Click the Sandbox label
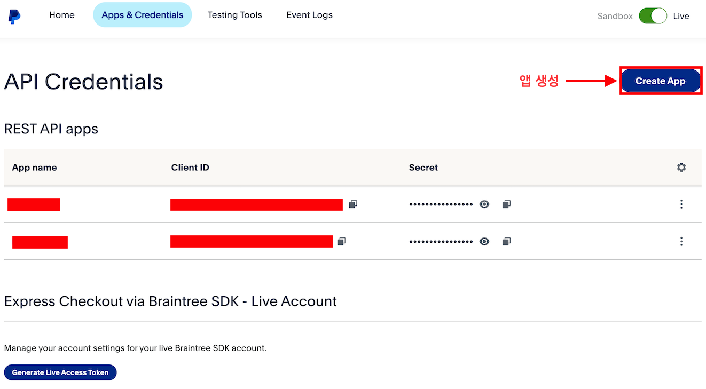Screen dimensions: 706x389 (x=615, y=16)
